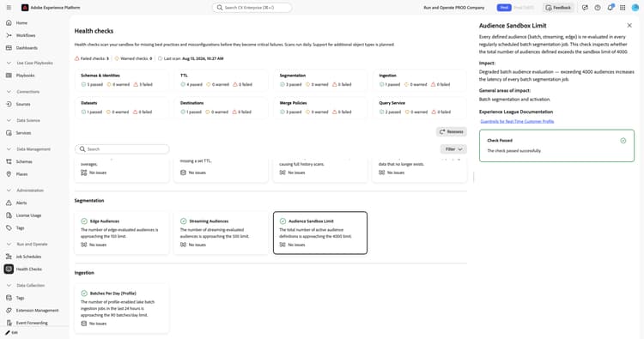Open Guardrails for Real-Time Customer Profile link

click(x=517, y=122)
